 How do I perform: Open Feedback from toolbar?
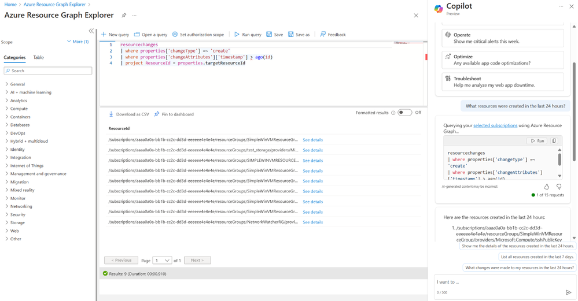[x=333, y=34]
